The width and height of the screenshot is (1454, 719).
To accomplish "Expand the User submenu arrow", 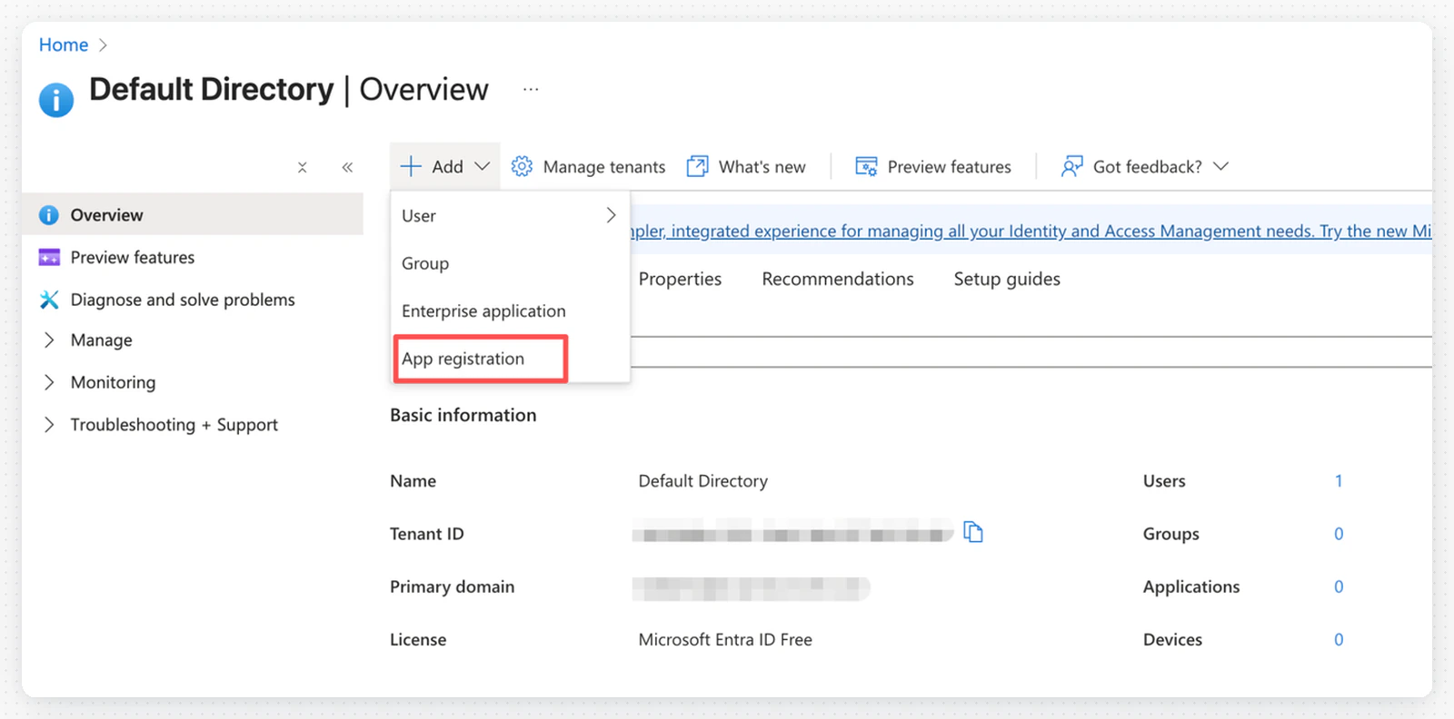I will 611,215.
